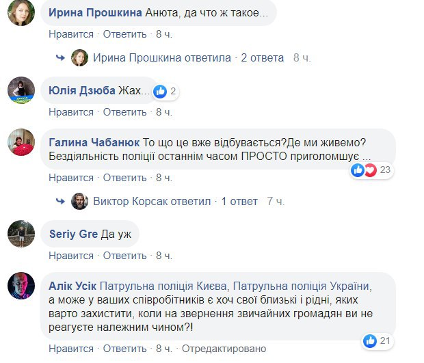Screen dimensions: 424x363
Task: Click the like reaction icon on Юлія Дзюба's comment
Action: coord(160,91)
